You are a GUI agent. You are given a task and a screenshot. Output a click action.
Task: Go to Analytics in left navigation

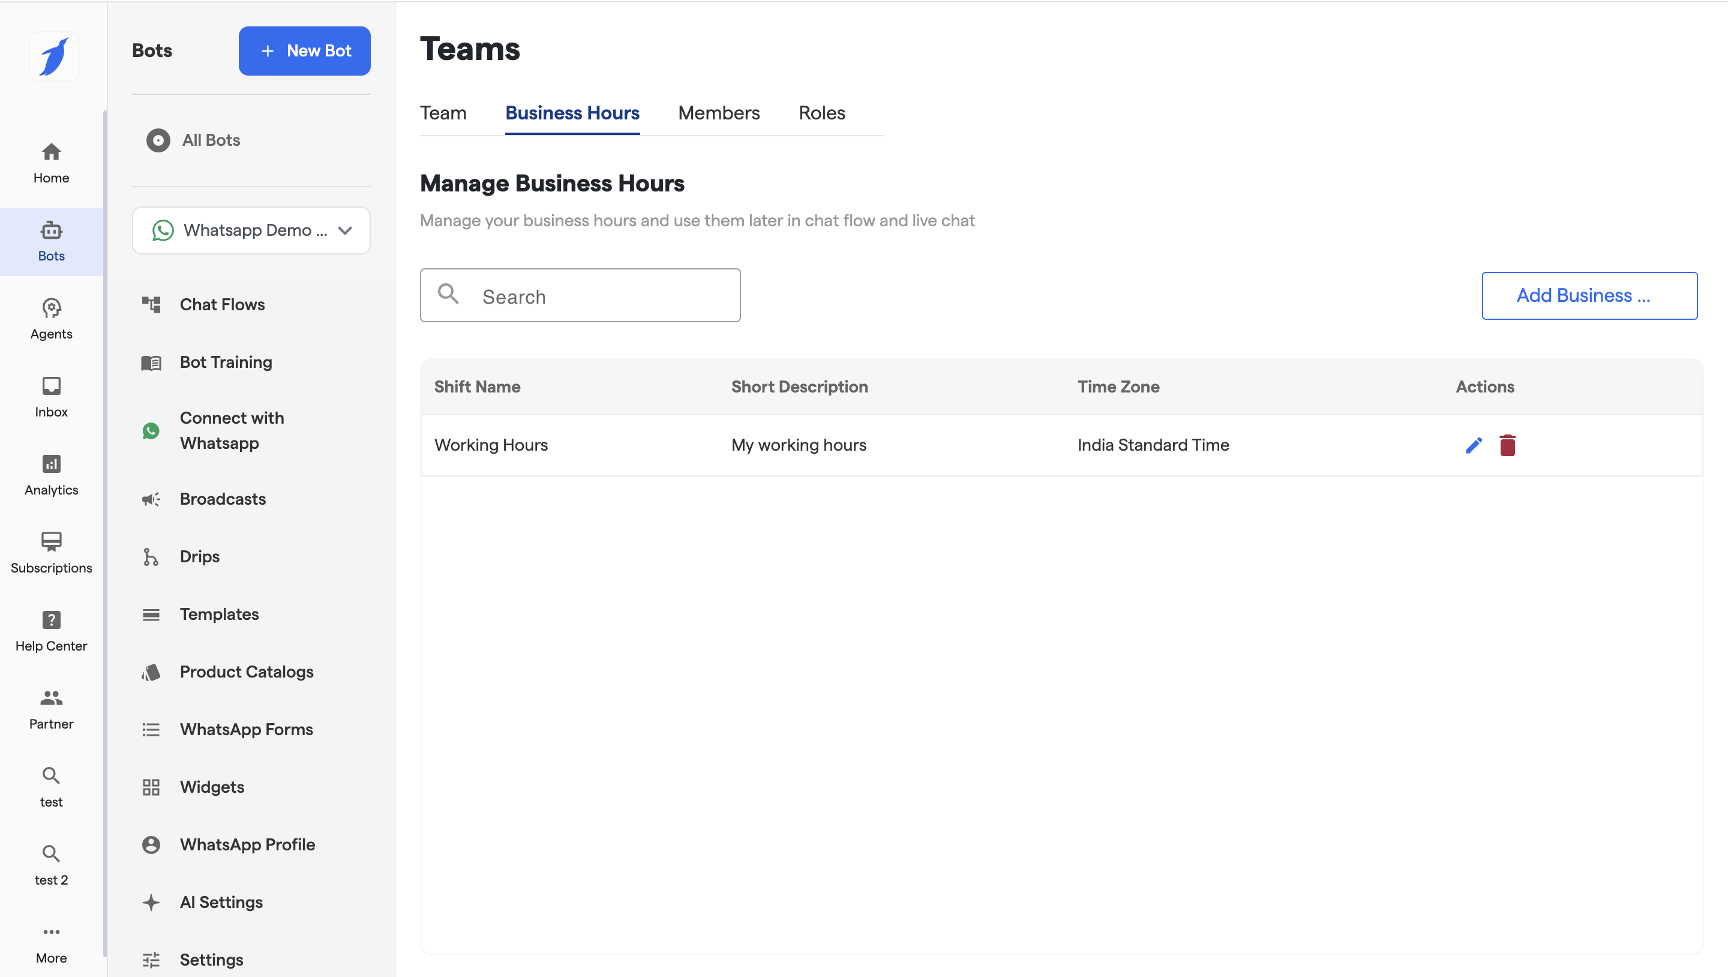coord(51,475)
